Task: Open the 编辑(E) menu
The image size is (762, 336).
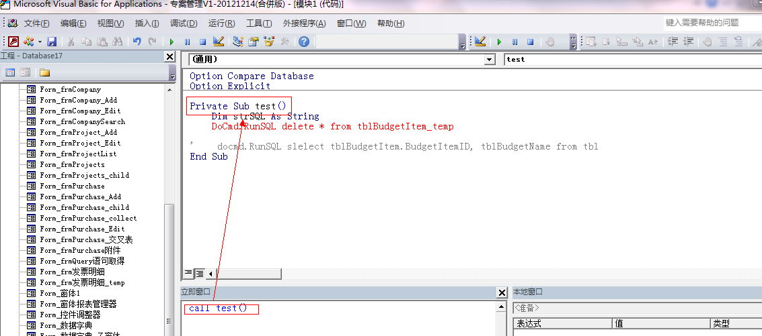Action: coord(73,23)
